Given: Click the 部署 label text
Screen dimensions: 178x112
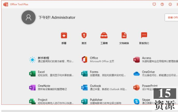Looking at the screenshot, I should [x=64, y=43].
